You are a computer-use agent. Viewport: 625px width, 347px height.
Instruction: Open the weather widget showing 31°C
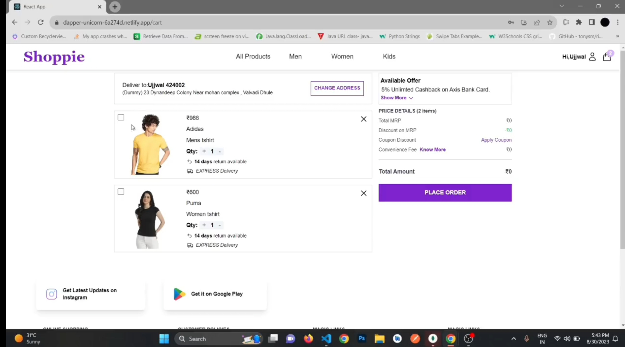pyautogui.click(x=27, y=339)
